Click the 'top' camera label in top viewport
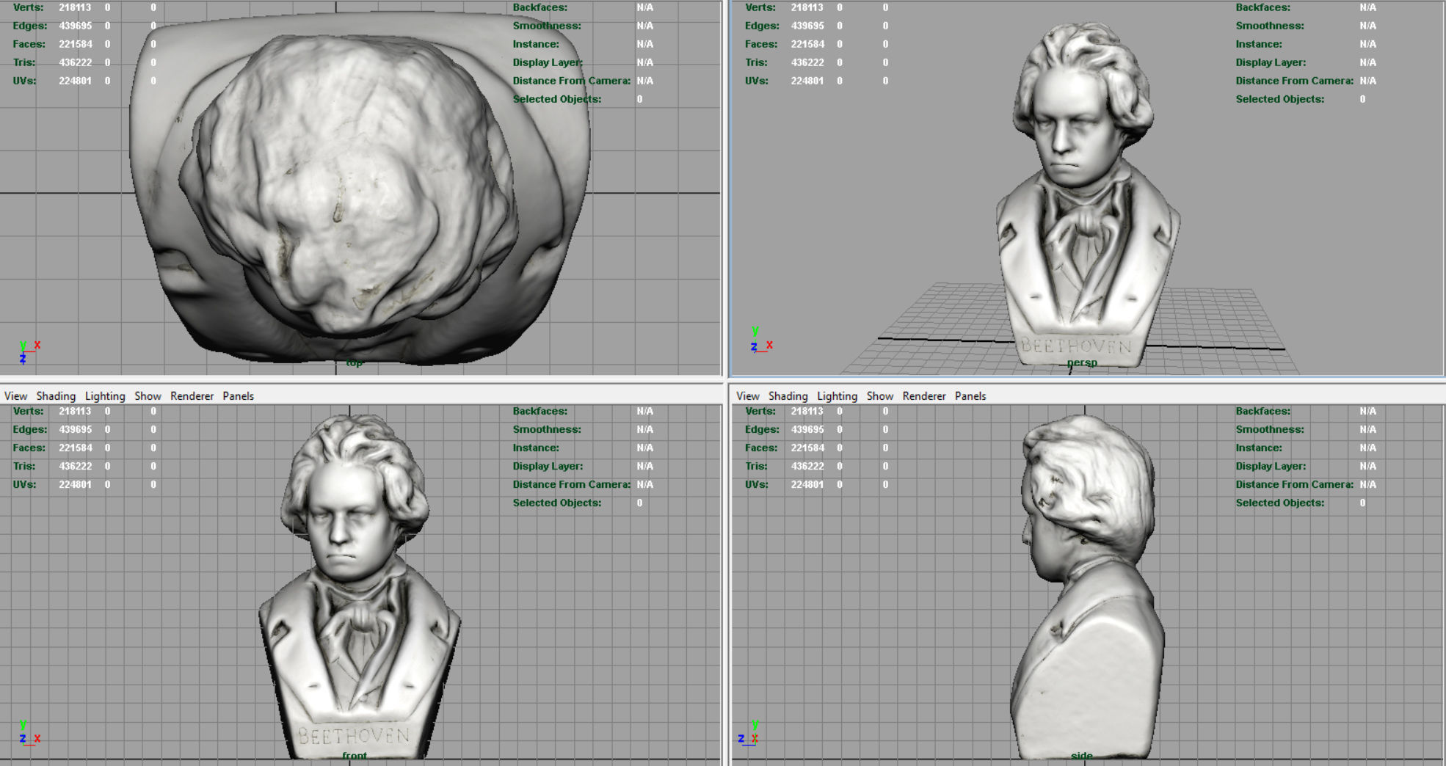 pyautogui.click(x=355, y=362)
